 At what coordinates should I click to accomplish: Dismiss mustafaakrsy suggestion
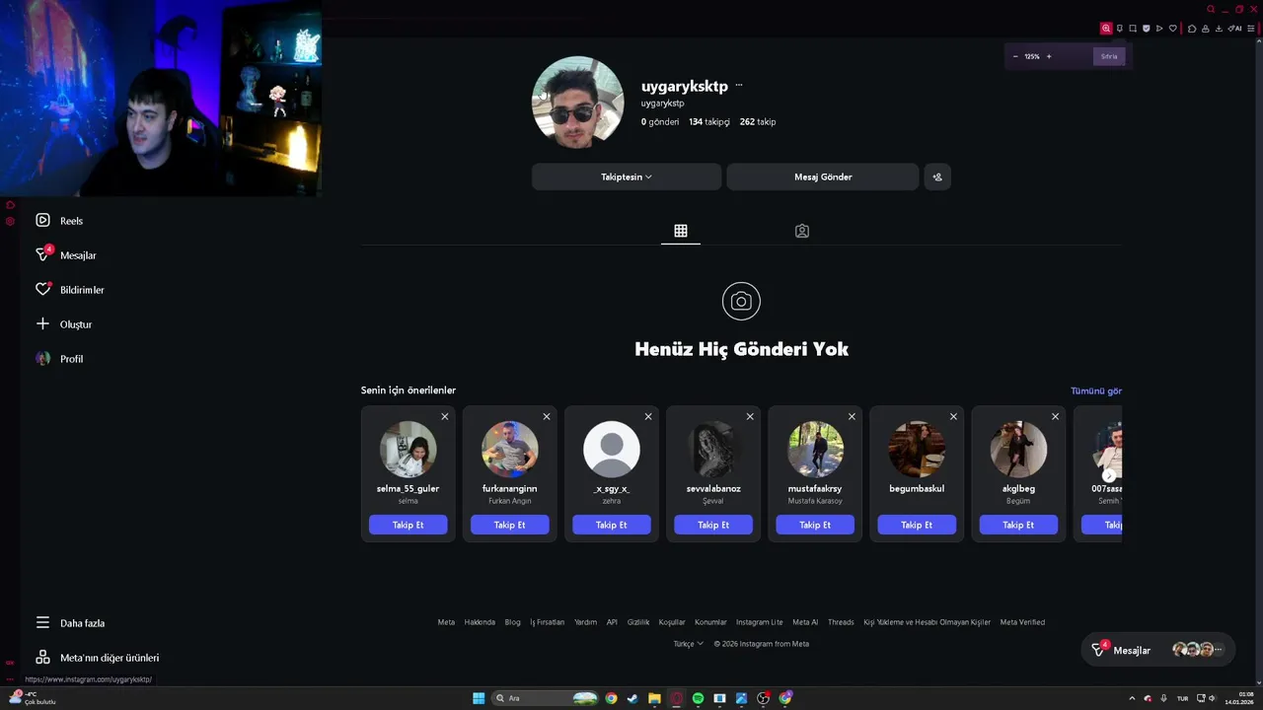852,416
